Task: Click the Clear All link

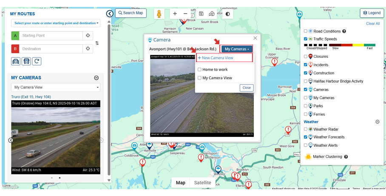Action: pos(372,24)
